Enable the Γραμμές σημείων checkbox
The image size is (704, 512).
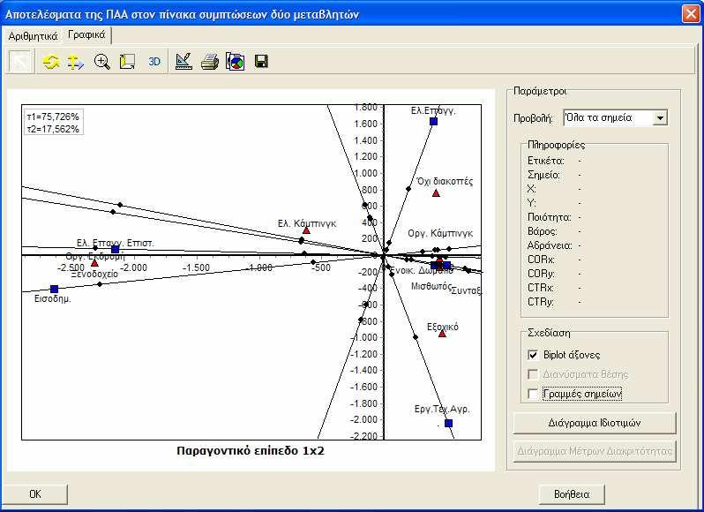point(533,394)
